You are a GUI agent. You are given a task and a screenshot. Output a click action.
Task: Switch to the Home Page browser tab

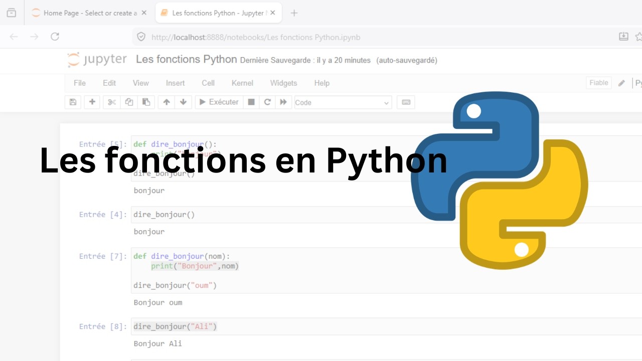click(x=89, y=13)
